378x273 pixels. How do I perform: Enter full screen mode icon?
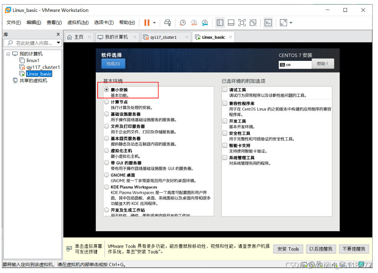[242, 23]
